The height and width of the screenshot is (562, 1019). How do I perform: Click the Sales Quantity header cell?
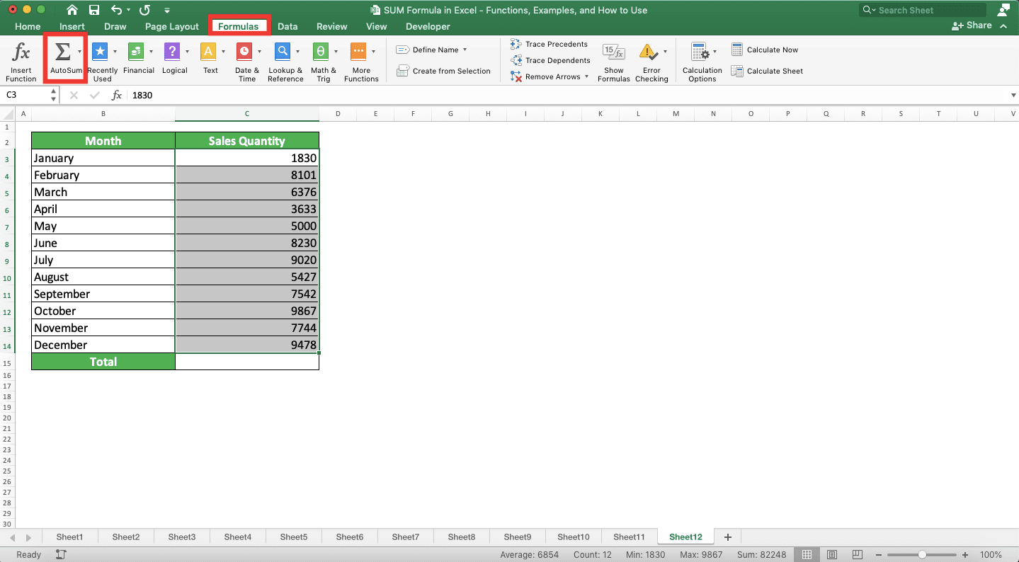(x=246, y=141)
